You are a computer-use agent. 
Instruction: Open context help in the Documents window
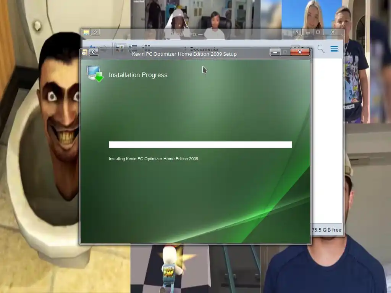(297, 32)
